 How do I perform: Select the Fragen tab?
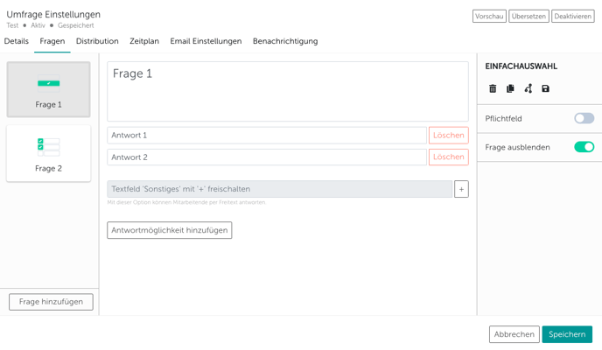click(x=52, y=41)
